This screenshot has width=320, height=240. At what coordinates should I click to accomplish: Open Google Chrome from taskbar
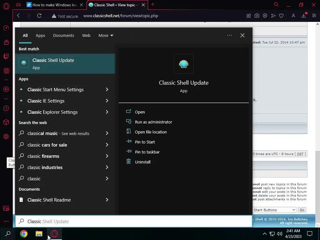[24, 234]
